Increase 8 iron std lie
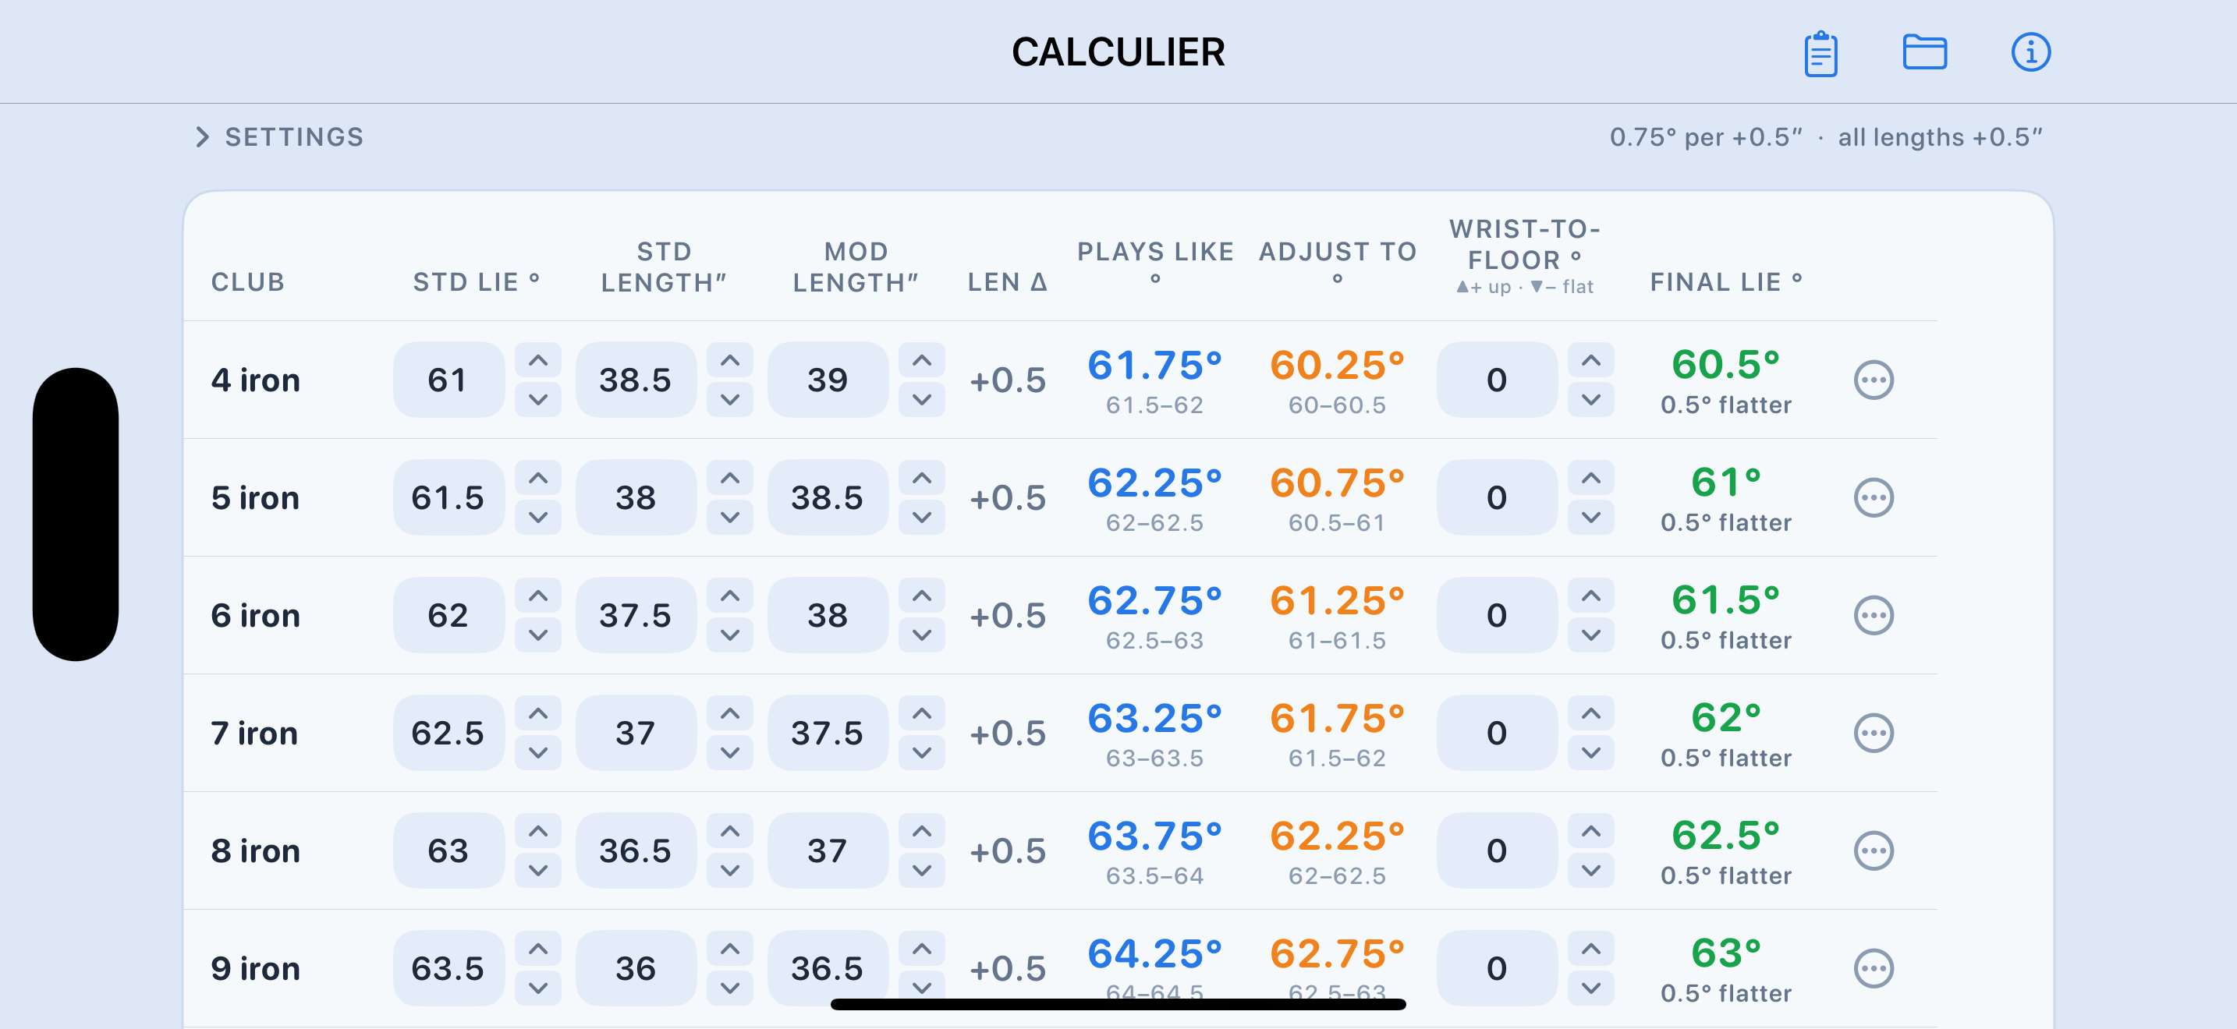This screenshot has height=1029, width=2237. pyautogui.click(x=538, y=831)
